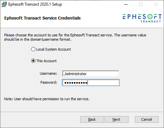Image resolution: width=164 pixels, height=128 pixels.
Task: Select the This Account radio button
Action: tap(33, 61)
